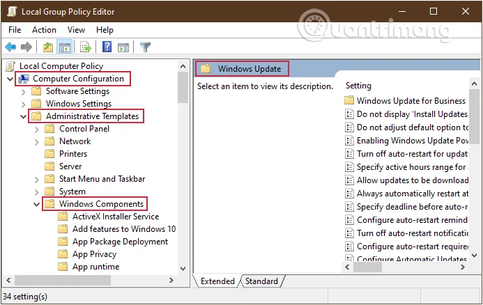This screenshot has width=483, height=305.
Task: Click the Computer Configuration computer icon
Action: [x=24, y=79]
